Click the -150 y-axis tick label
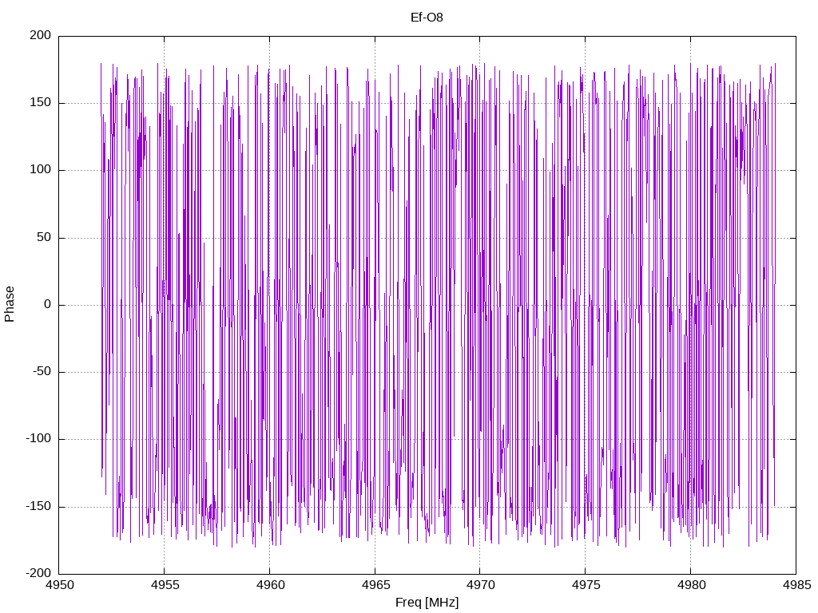The width and height of the screenshot is (818, 613). pyautogui.click(x=38, y=506)
